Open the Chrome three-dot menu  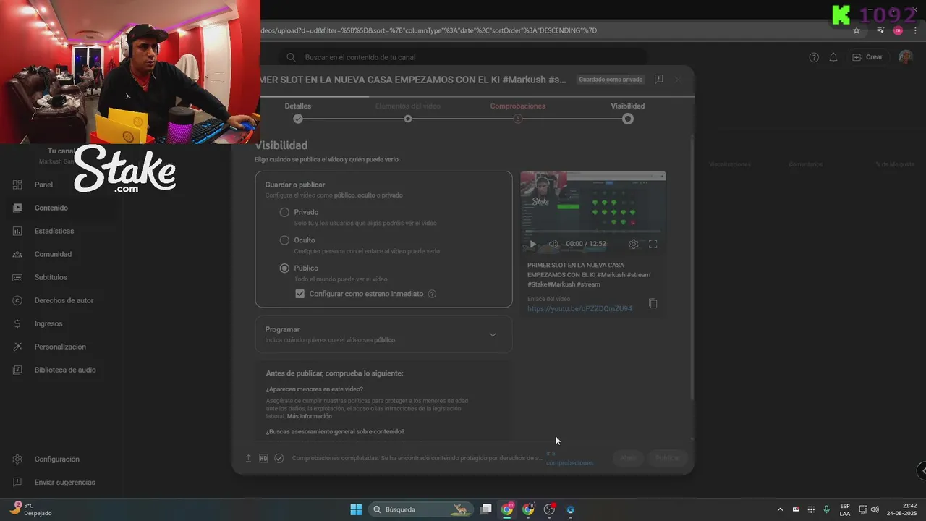pos(915,30)
